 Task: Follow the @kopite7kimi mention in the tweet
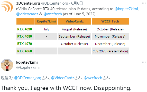126,9
